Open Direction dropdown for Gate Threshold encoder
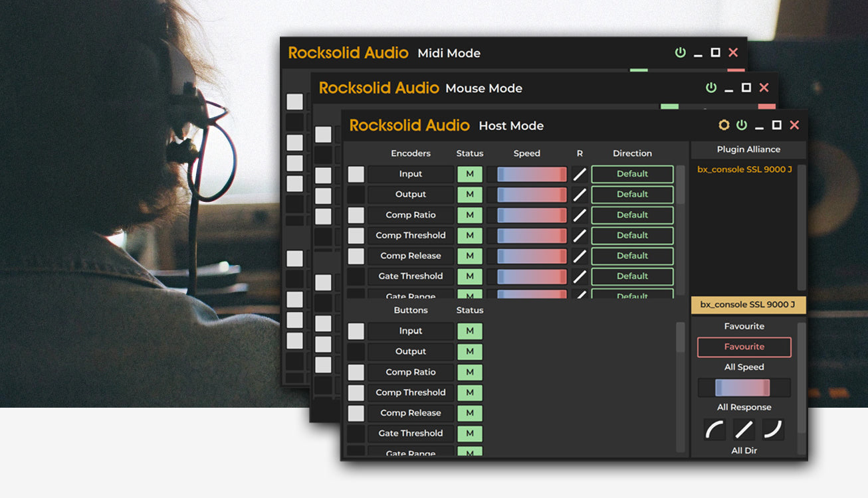Screen dimensions: 868x498 click(632, 276)
